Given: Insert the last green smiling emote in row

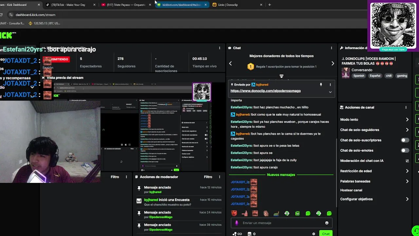Looking at the screenshot, I should [329, 213].
